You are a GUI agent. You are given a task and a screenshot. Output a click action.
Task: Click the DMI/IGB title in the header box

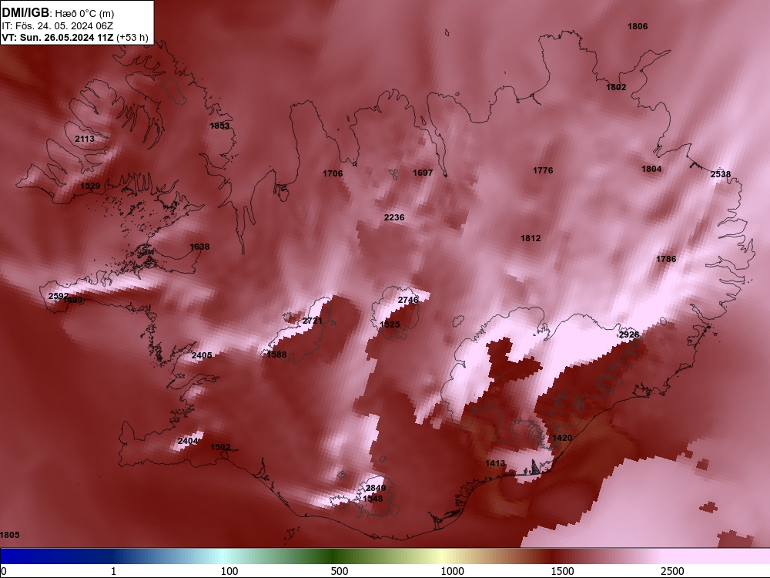pos(25,13)
